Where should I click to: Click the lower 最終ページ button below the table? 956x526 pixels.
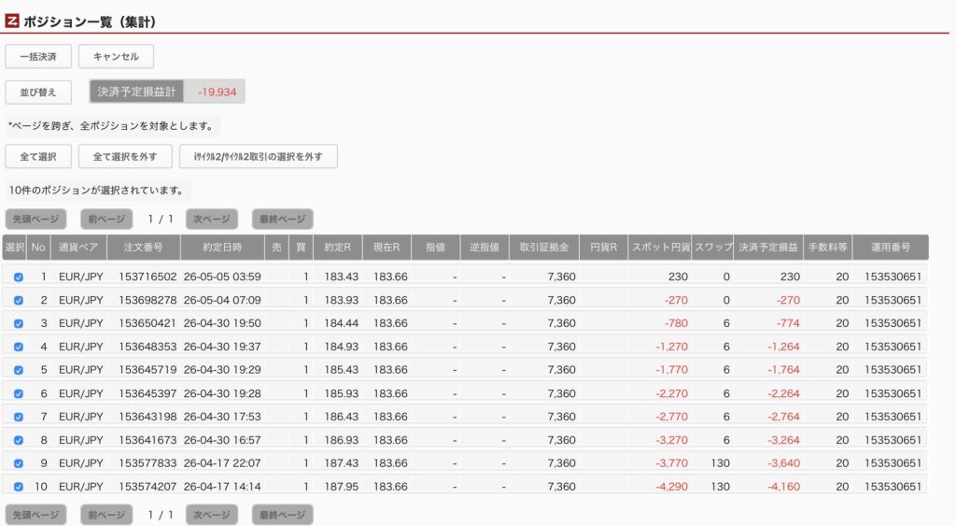(x=282, y=515)
